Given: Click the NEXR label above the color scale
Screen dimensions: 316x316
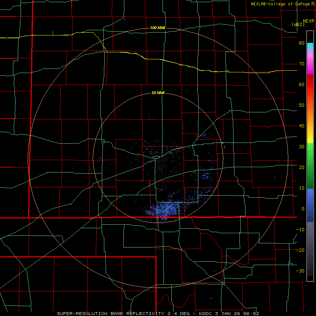Looking at the screenshot, I should click(308, 21).
